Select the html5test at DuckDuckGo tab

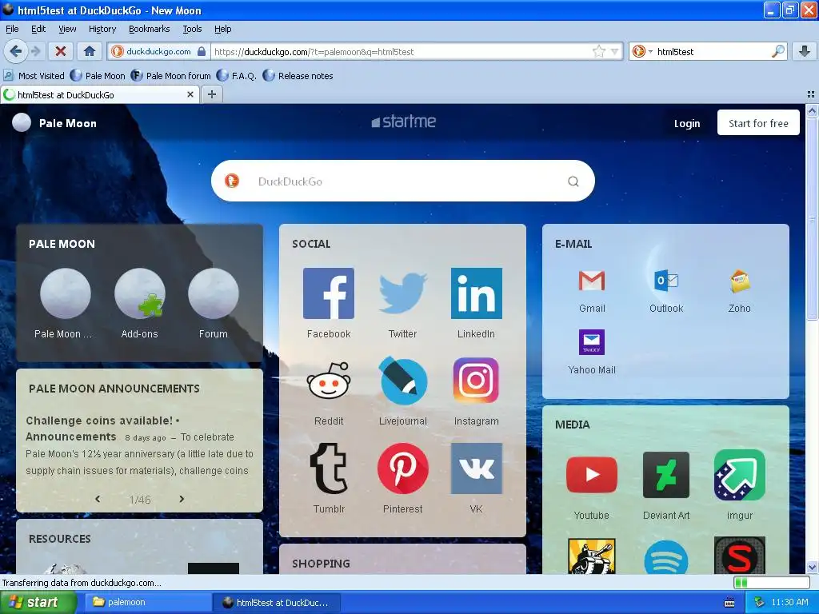tap(100, 94)
